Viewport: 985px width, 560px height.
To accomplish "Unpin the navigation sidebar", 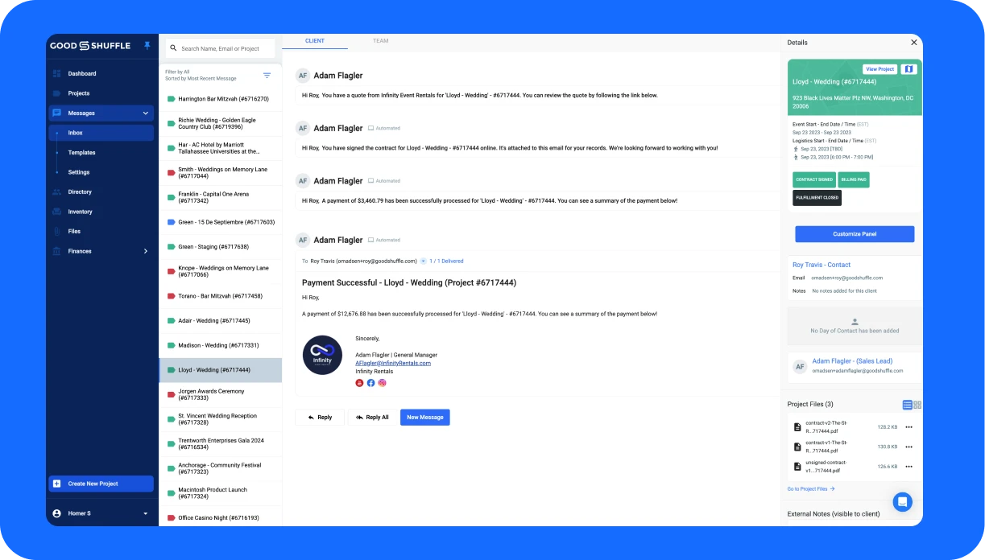I will coord(147,46).
